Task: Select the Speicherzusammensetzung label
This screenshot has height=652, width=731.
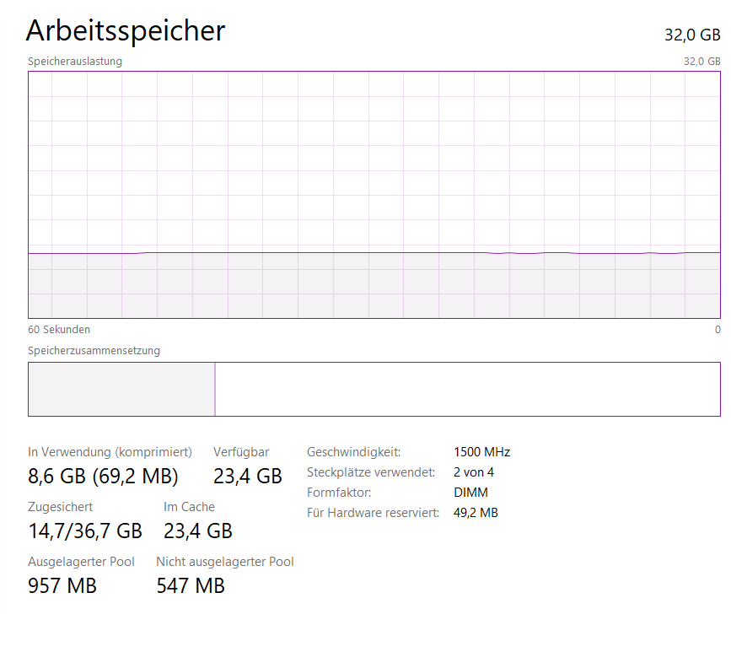Action: coord(94,351)
